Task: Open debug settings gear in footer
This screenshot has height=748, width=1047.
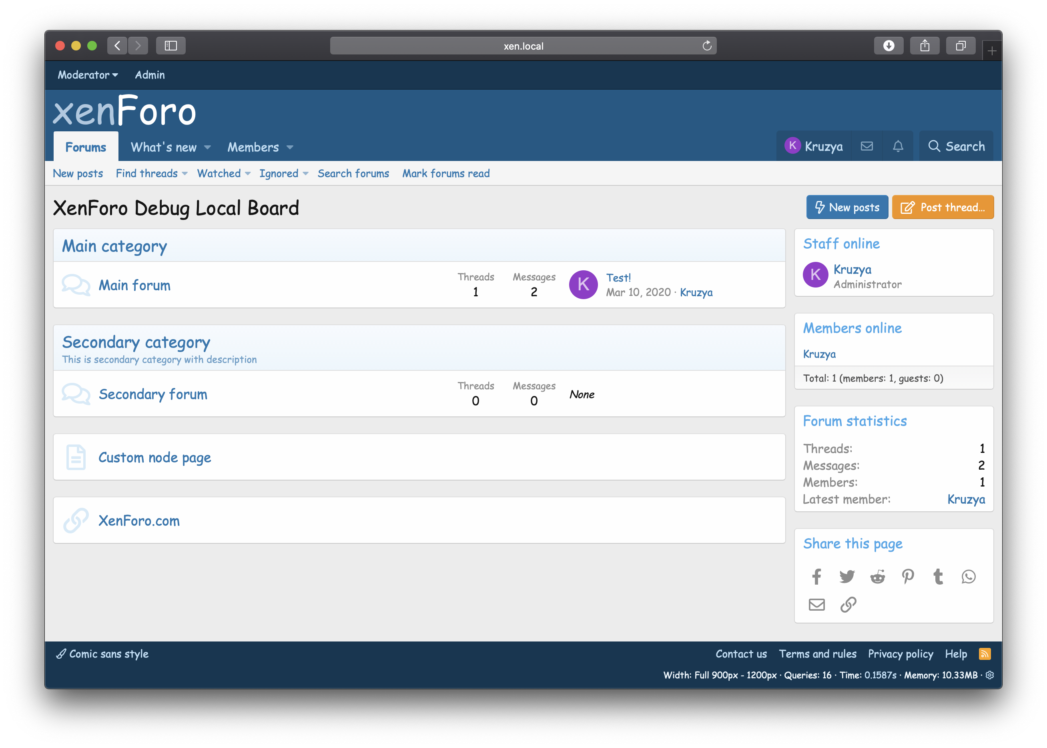Action: 990,675
